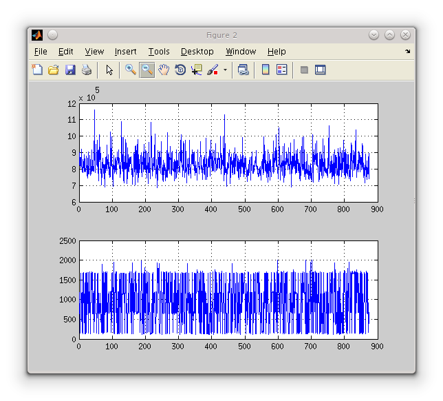The height and width of the screenshot is (401, 443).
Task: Save the figure with floppy icon
Action: (69, 70)
